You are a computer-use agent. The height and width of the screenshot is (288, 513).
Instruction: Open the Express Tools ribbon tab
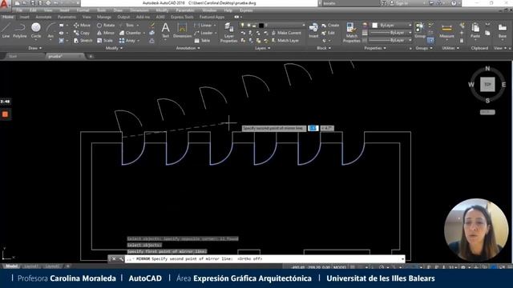[182, 17]
